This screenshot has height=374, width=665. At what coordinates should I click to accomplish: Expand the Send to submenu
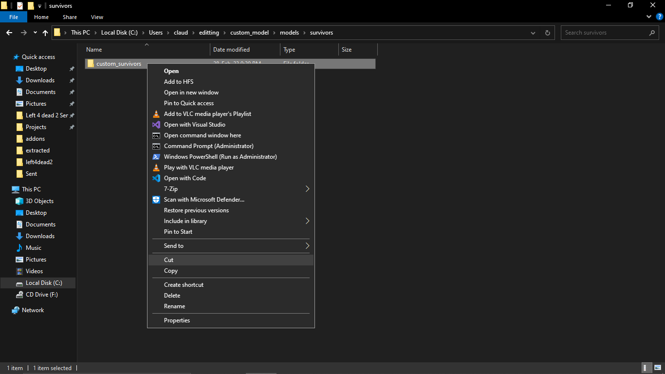[307, 246]
